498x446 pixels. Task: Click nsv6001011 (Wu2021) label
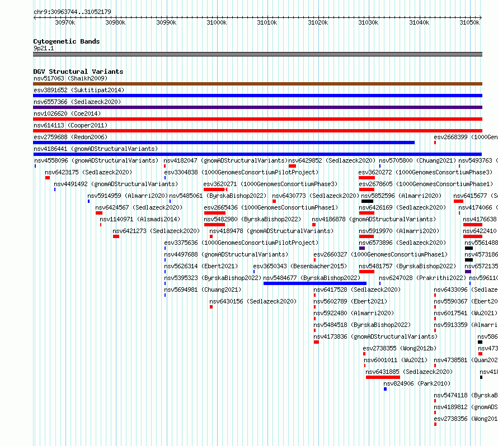[x=396, y=360]
